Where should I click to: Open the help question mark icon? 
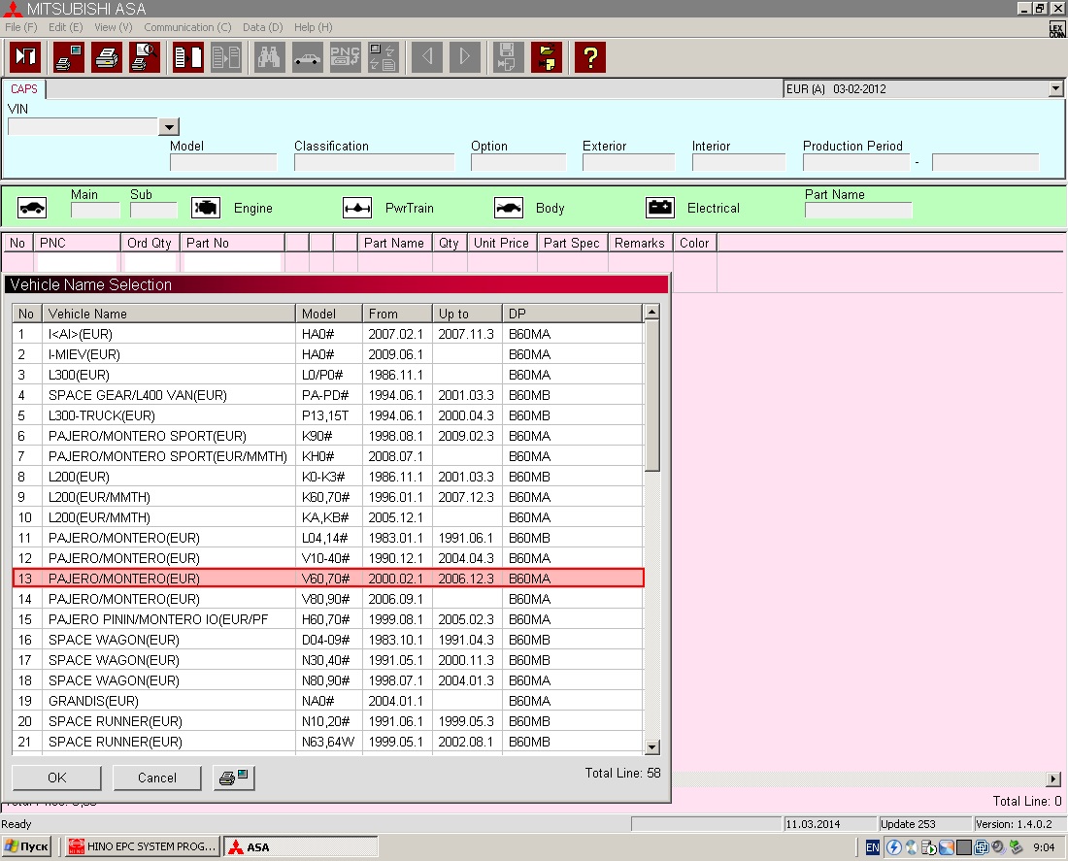tap(589, 57)
